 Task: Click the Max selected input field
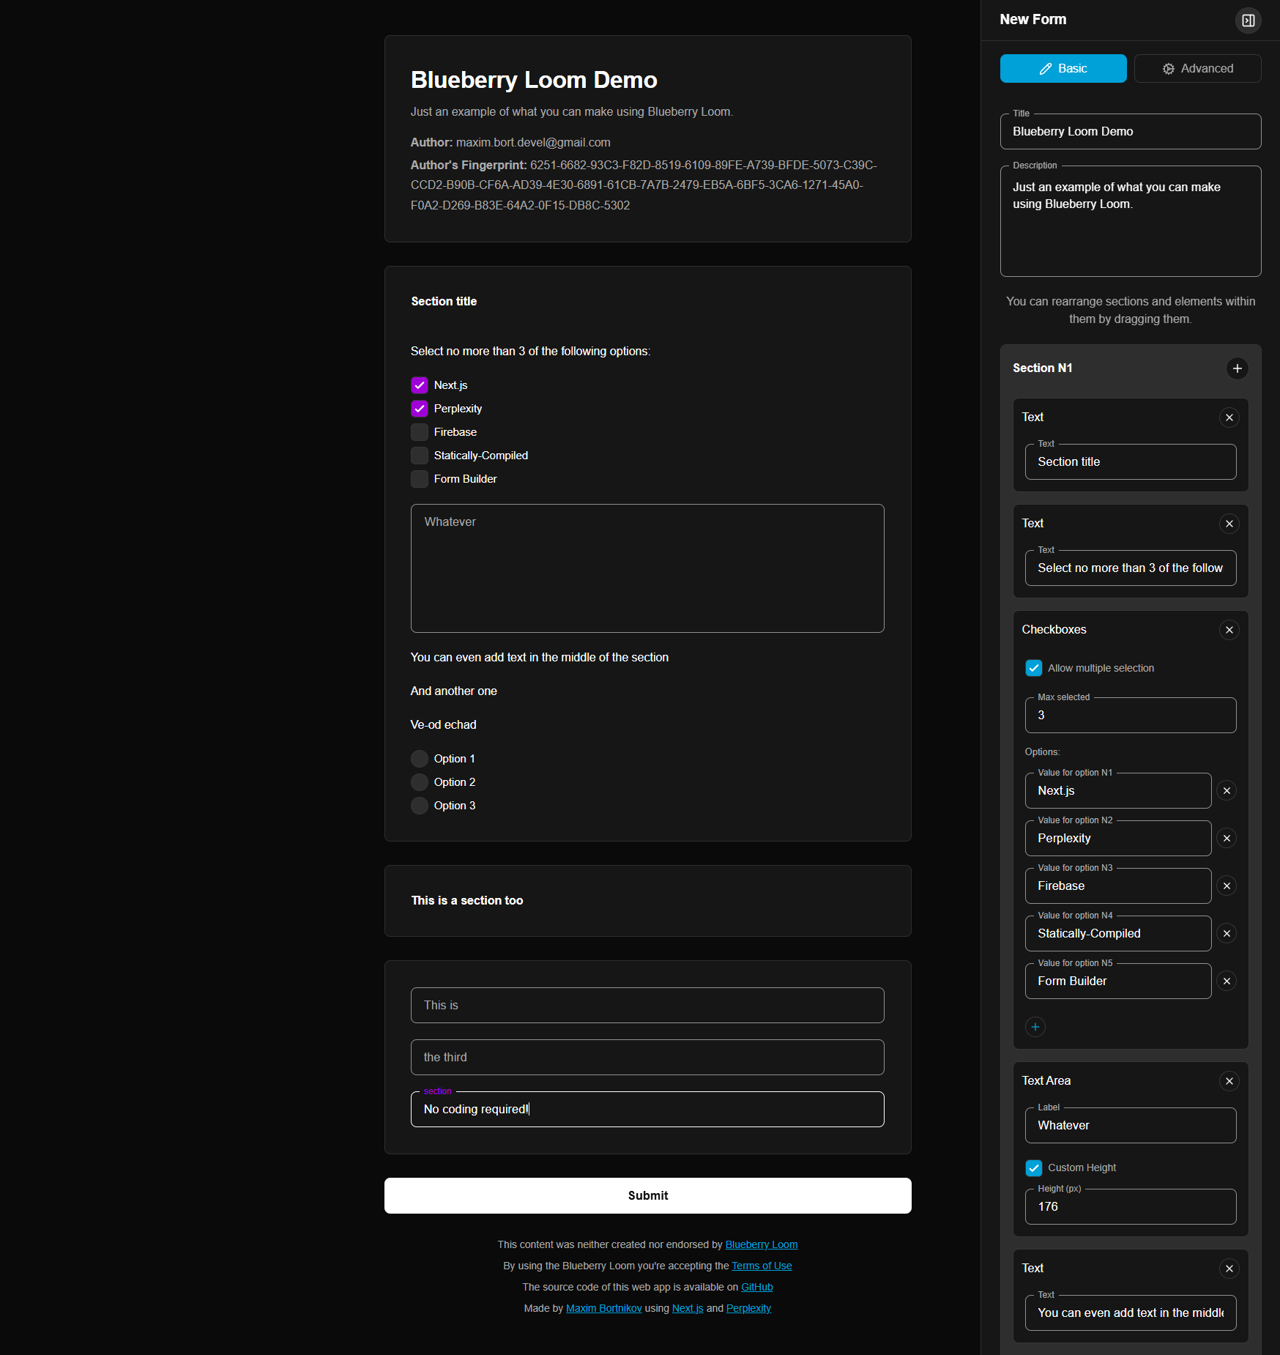point(1130,715)
